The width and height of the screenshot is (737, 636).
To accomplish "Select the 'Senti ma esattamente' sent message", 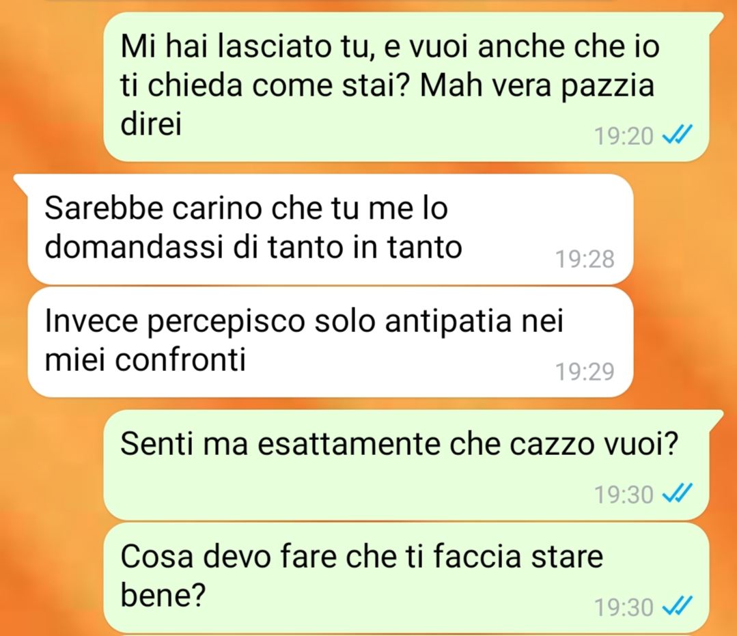I will (406, 465).
